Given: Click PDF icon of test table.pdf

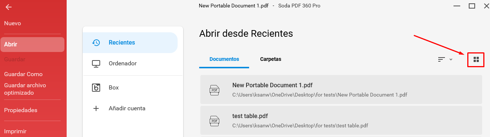Looking at the screenshot, I should tap(214, 121).
